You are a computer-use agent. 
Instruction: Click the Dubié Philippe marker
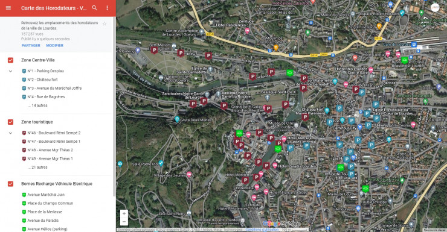[390, 201]
